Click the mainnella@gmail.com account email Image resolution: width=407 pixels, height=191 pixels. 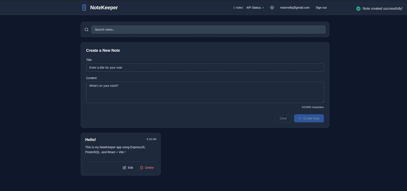pyautogui.click(x=294, y=7)
